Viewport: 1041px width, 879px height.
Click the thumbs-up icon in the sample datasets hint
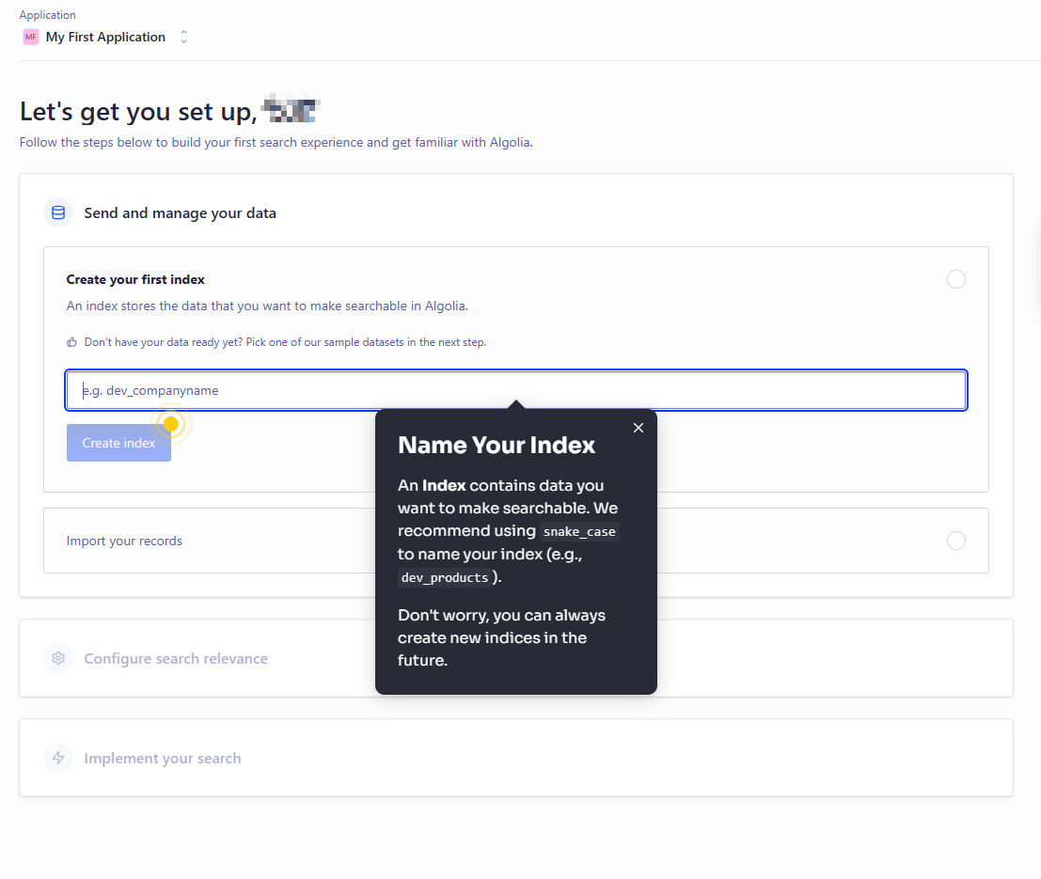(x=71, y=342)
